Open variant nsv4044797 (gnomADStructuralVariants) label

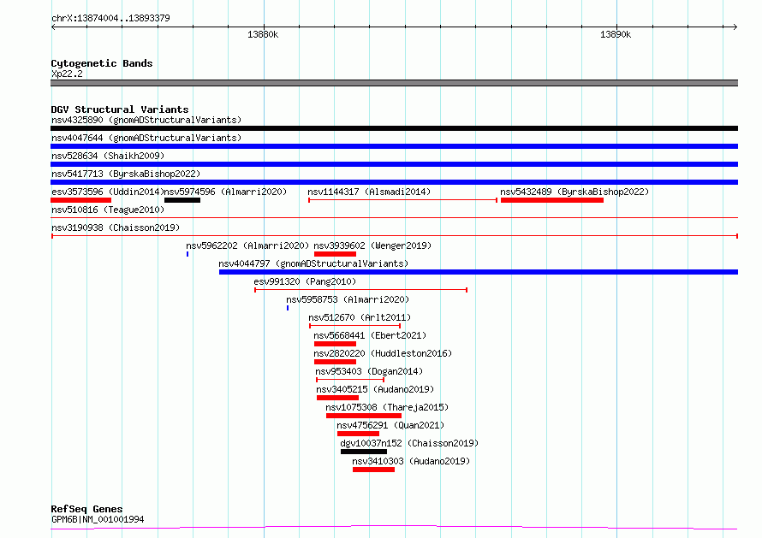pos(313,263)
